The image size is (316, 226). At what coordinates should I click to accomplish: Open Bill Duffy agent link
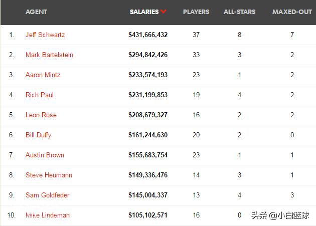[38, 135]
